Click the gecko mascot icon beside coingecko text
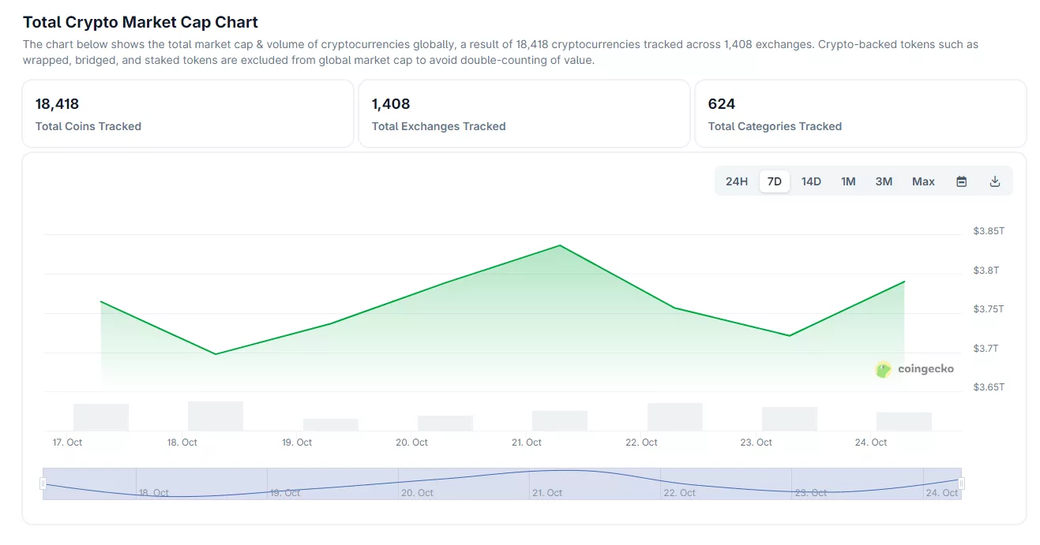The width and height of the screenshot is (1040, 545). (x=882, y=368)
